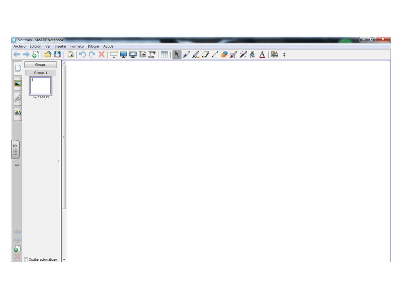Image resolution: width=402 pixels, height=302 pixels.
Task: Move sidebar with the double-arrow icon
Action: pos(17,165)
